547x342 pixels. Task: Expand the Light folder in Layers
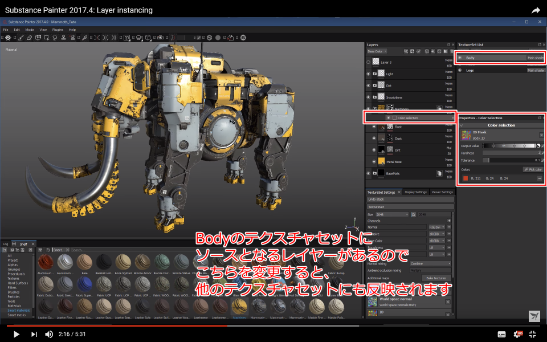click(x=375, y=74)
